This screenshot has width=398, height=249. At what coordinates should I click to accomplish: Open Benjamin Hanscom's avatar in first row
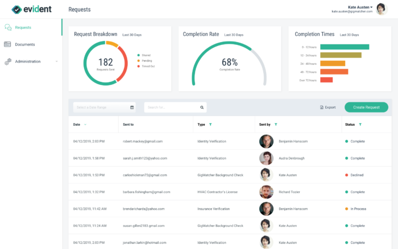click(266, 141)
